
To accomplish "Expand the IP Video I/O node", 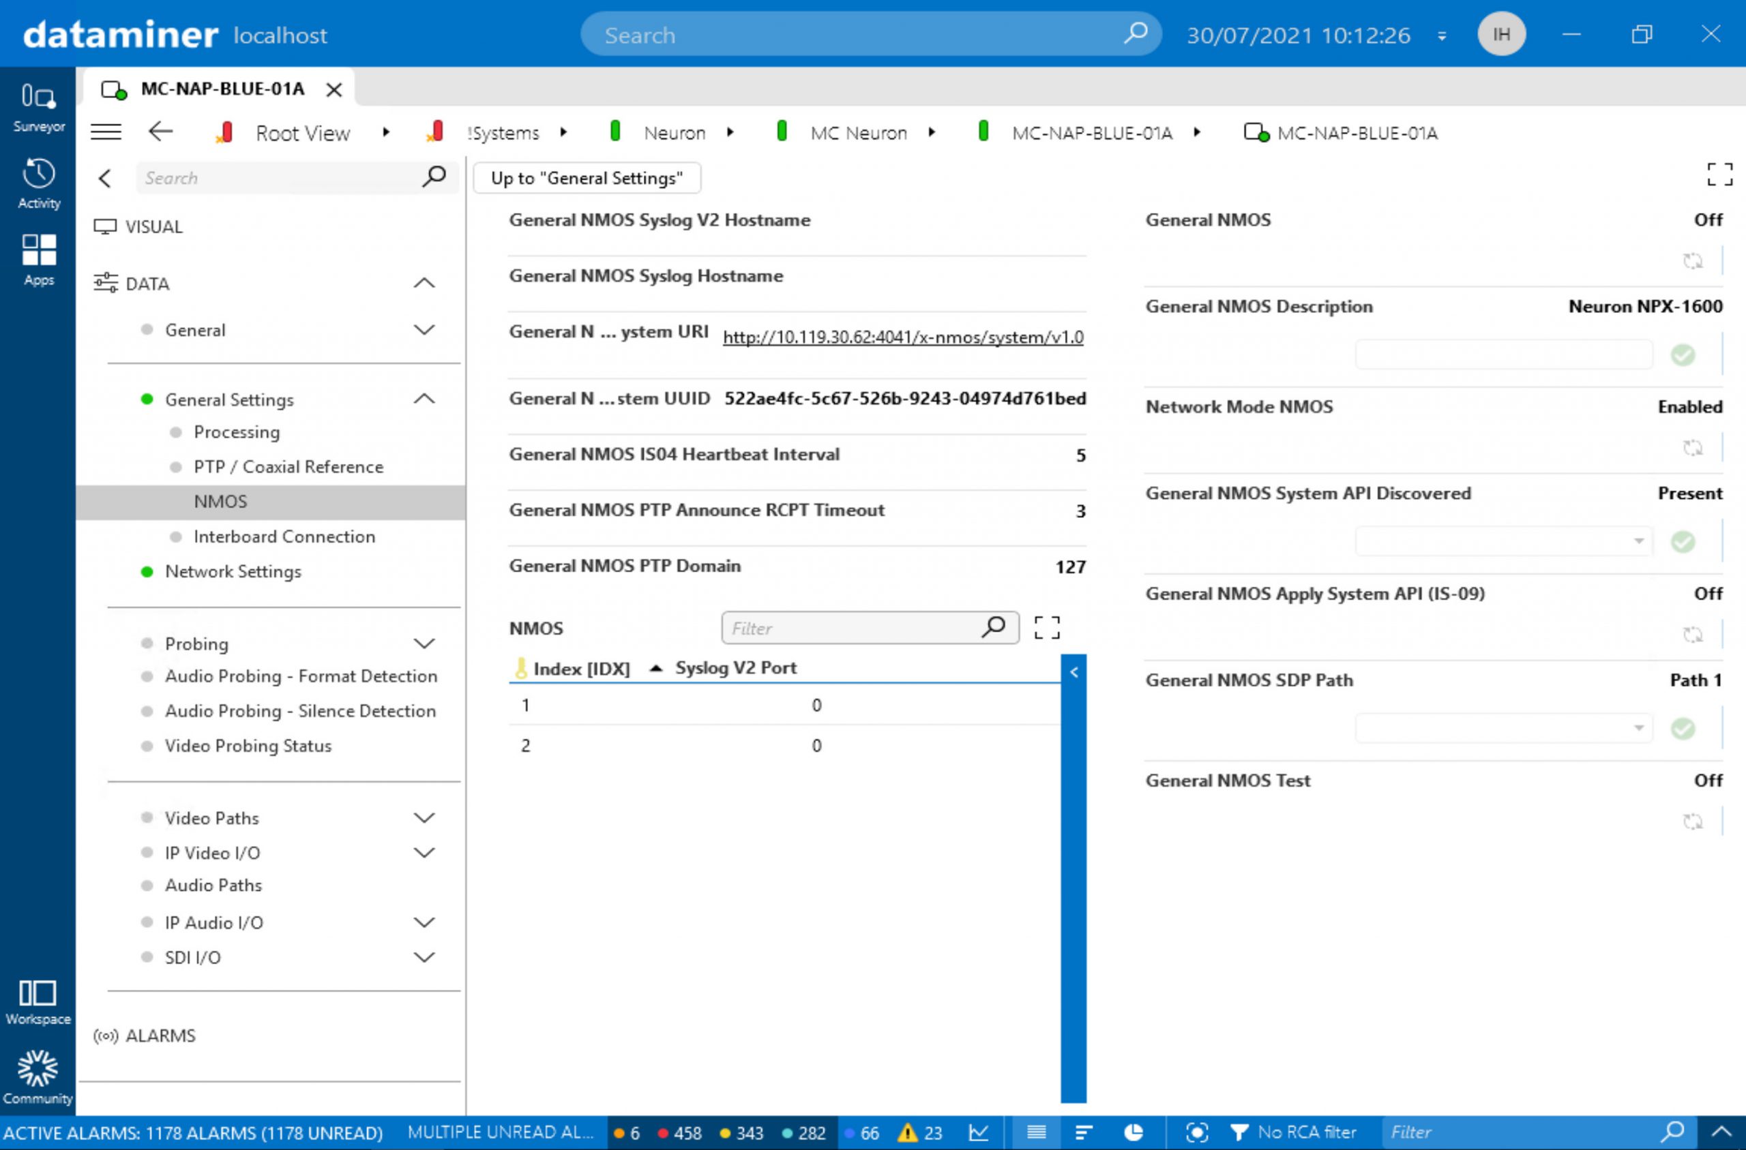I will pyautogui.click(x=424, y=853).
